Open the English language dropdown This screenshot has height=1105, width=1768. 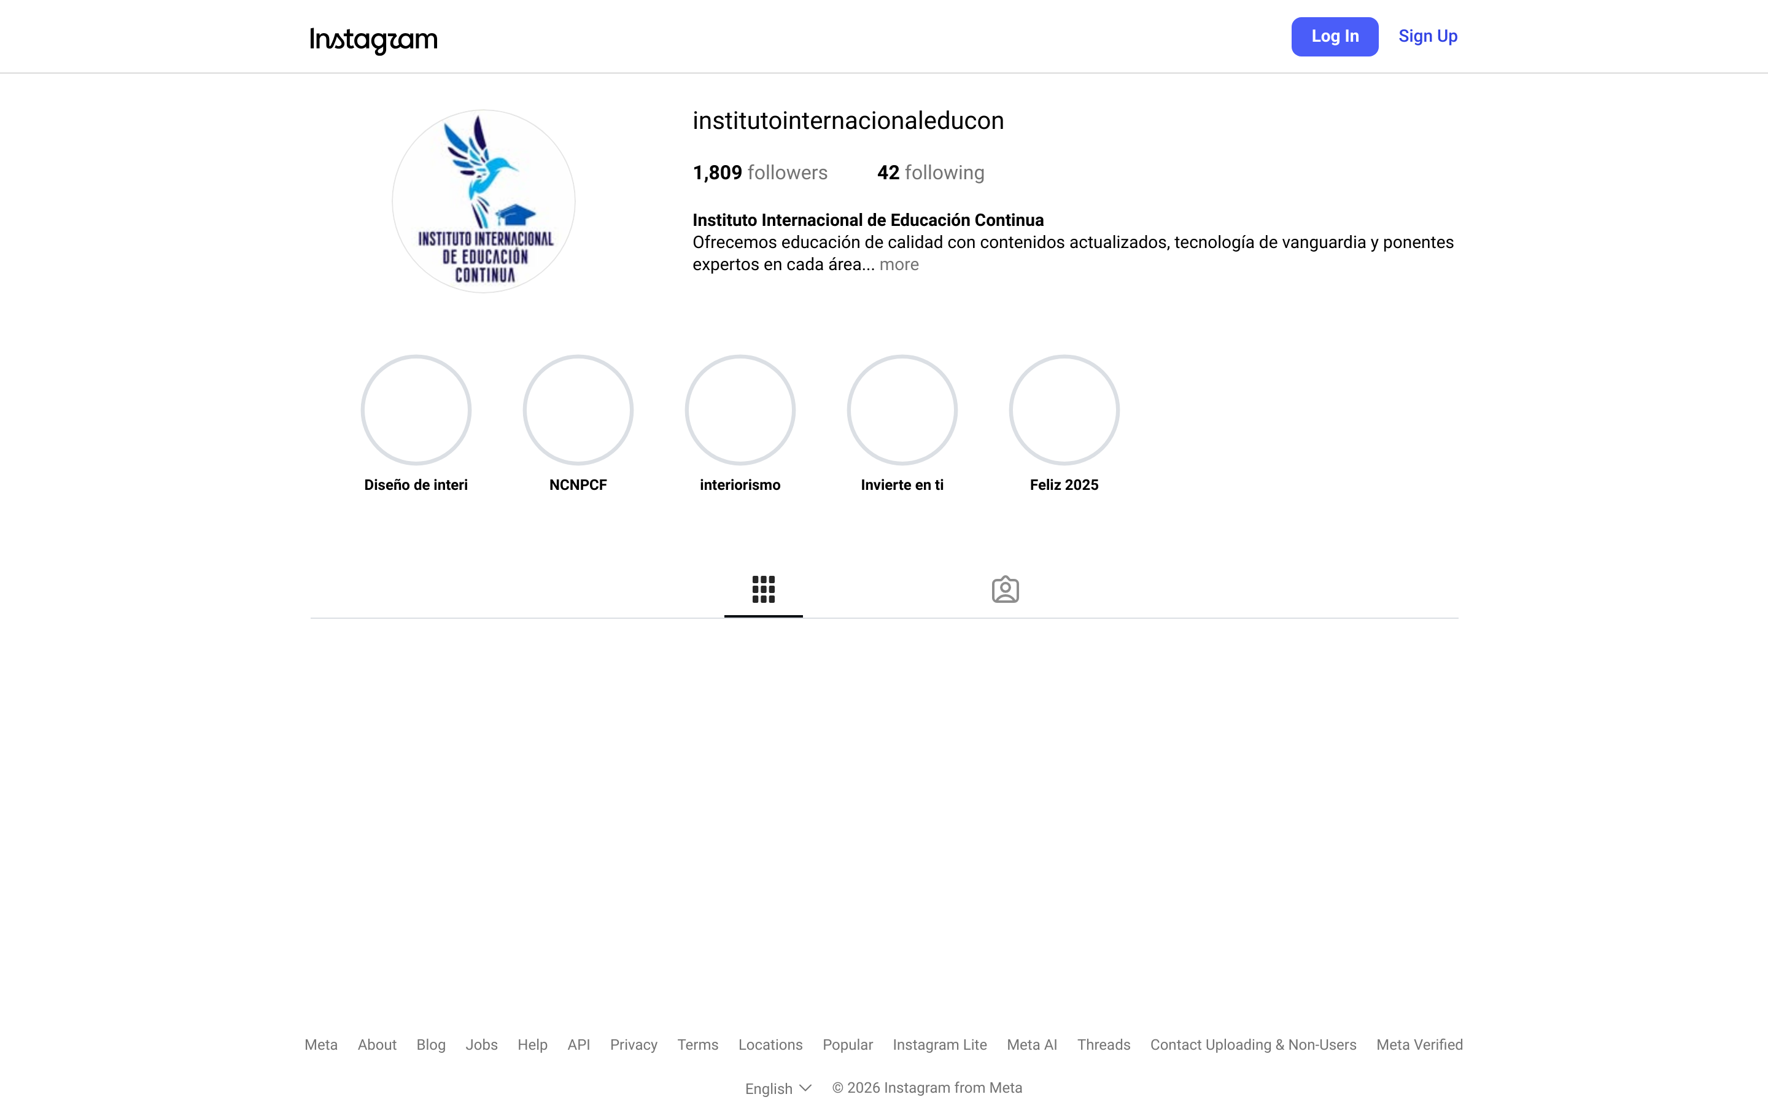pyautogui.click(x=778, y=1088)
